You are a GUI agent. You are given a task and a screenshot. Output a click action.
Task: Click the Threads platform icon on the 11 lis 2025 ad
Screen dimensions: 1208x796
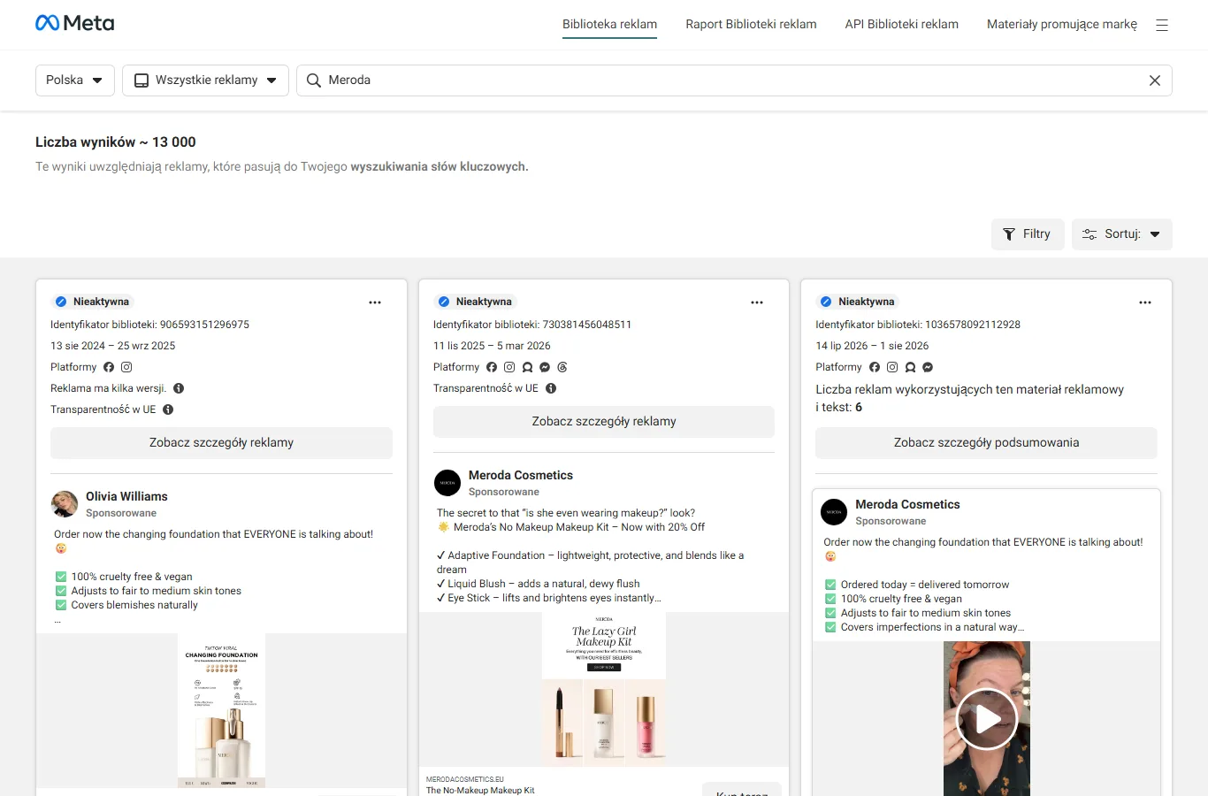click(562, 367)
